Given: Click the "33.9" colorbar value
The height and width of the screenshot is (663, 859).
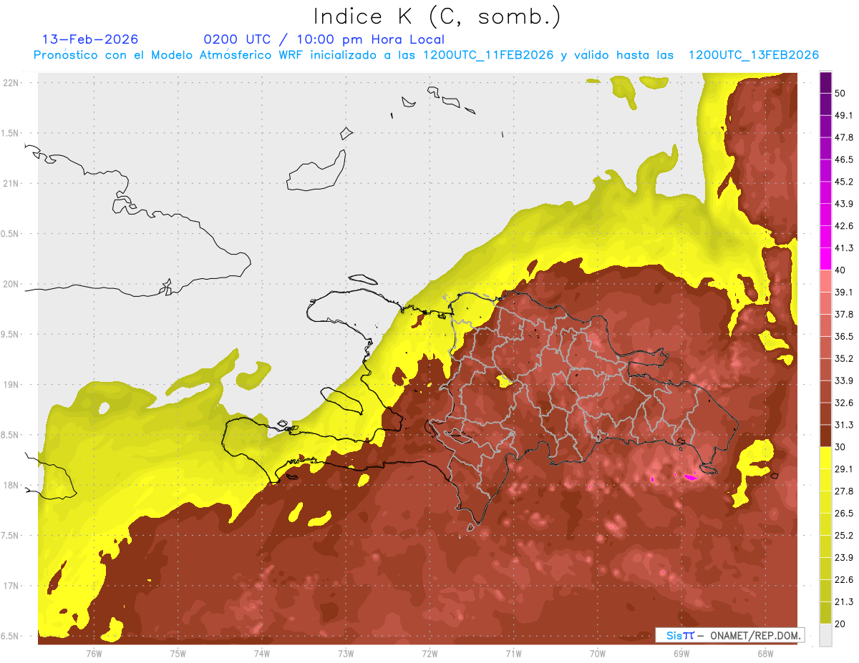Looking at the screenshot, I should (844, 380).
